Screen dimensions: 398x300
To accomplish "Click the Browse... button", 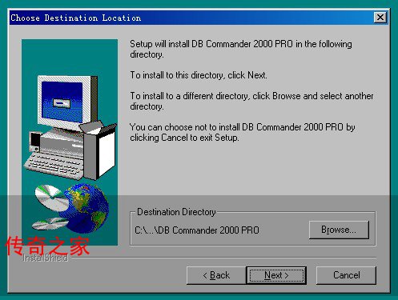I will point(339,230).
